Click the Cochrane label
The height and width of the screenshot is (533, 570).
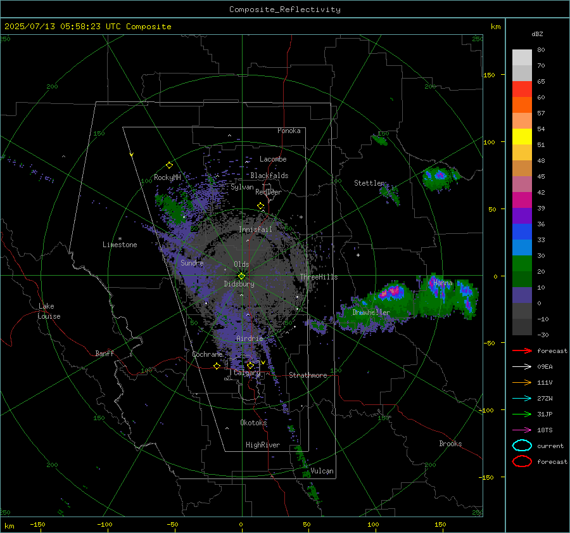207,354
